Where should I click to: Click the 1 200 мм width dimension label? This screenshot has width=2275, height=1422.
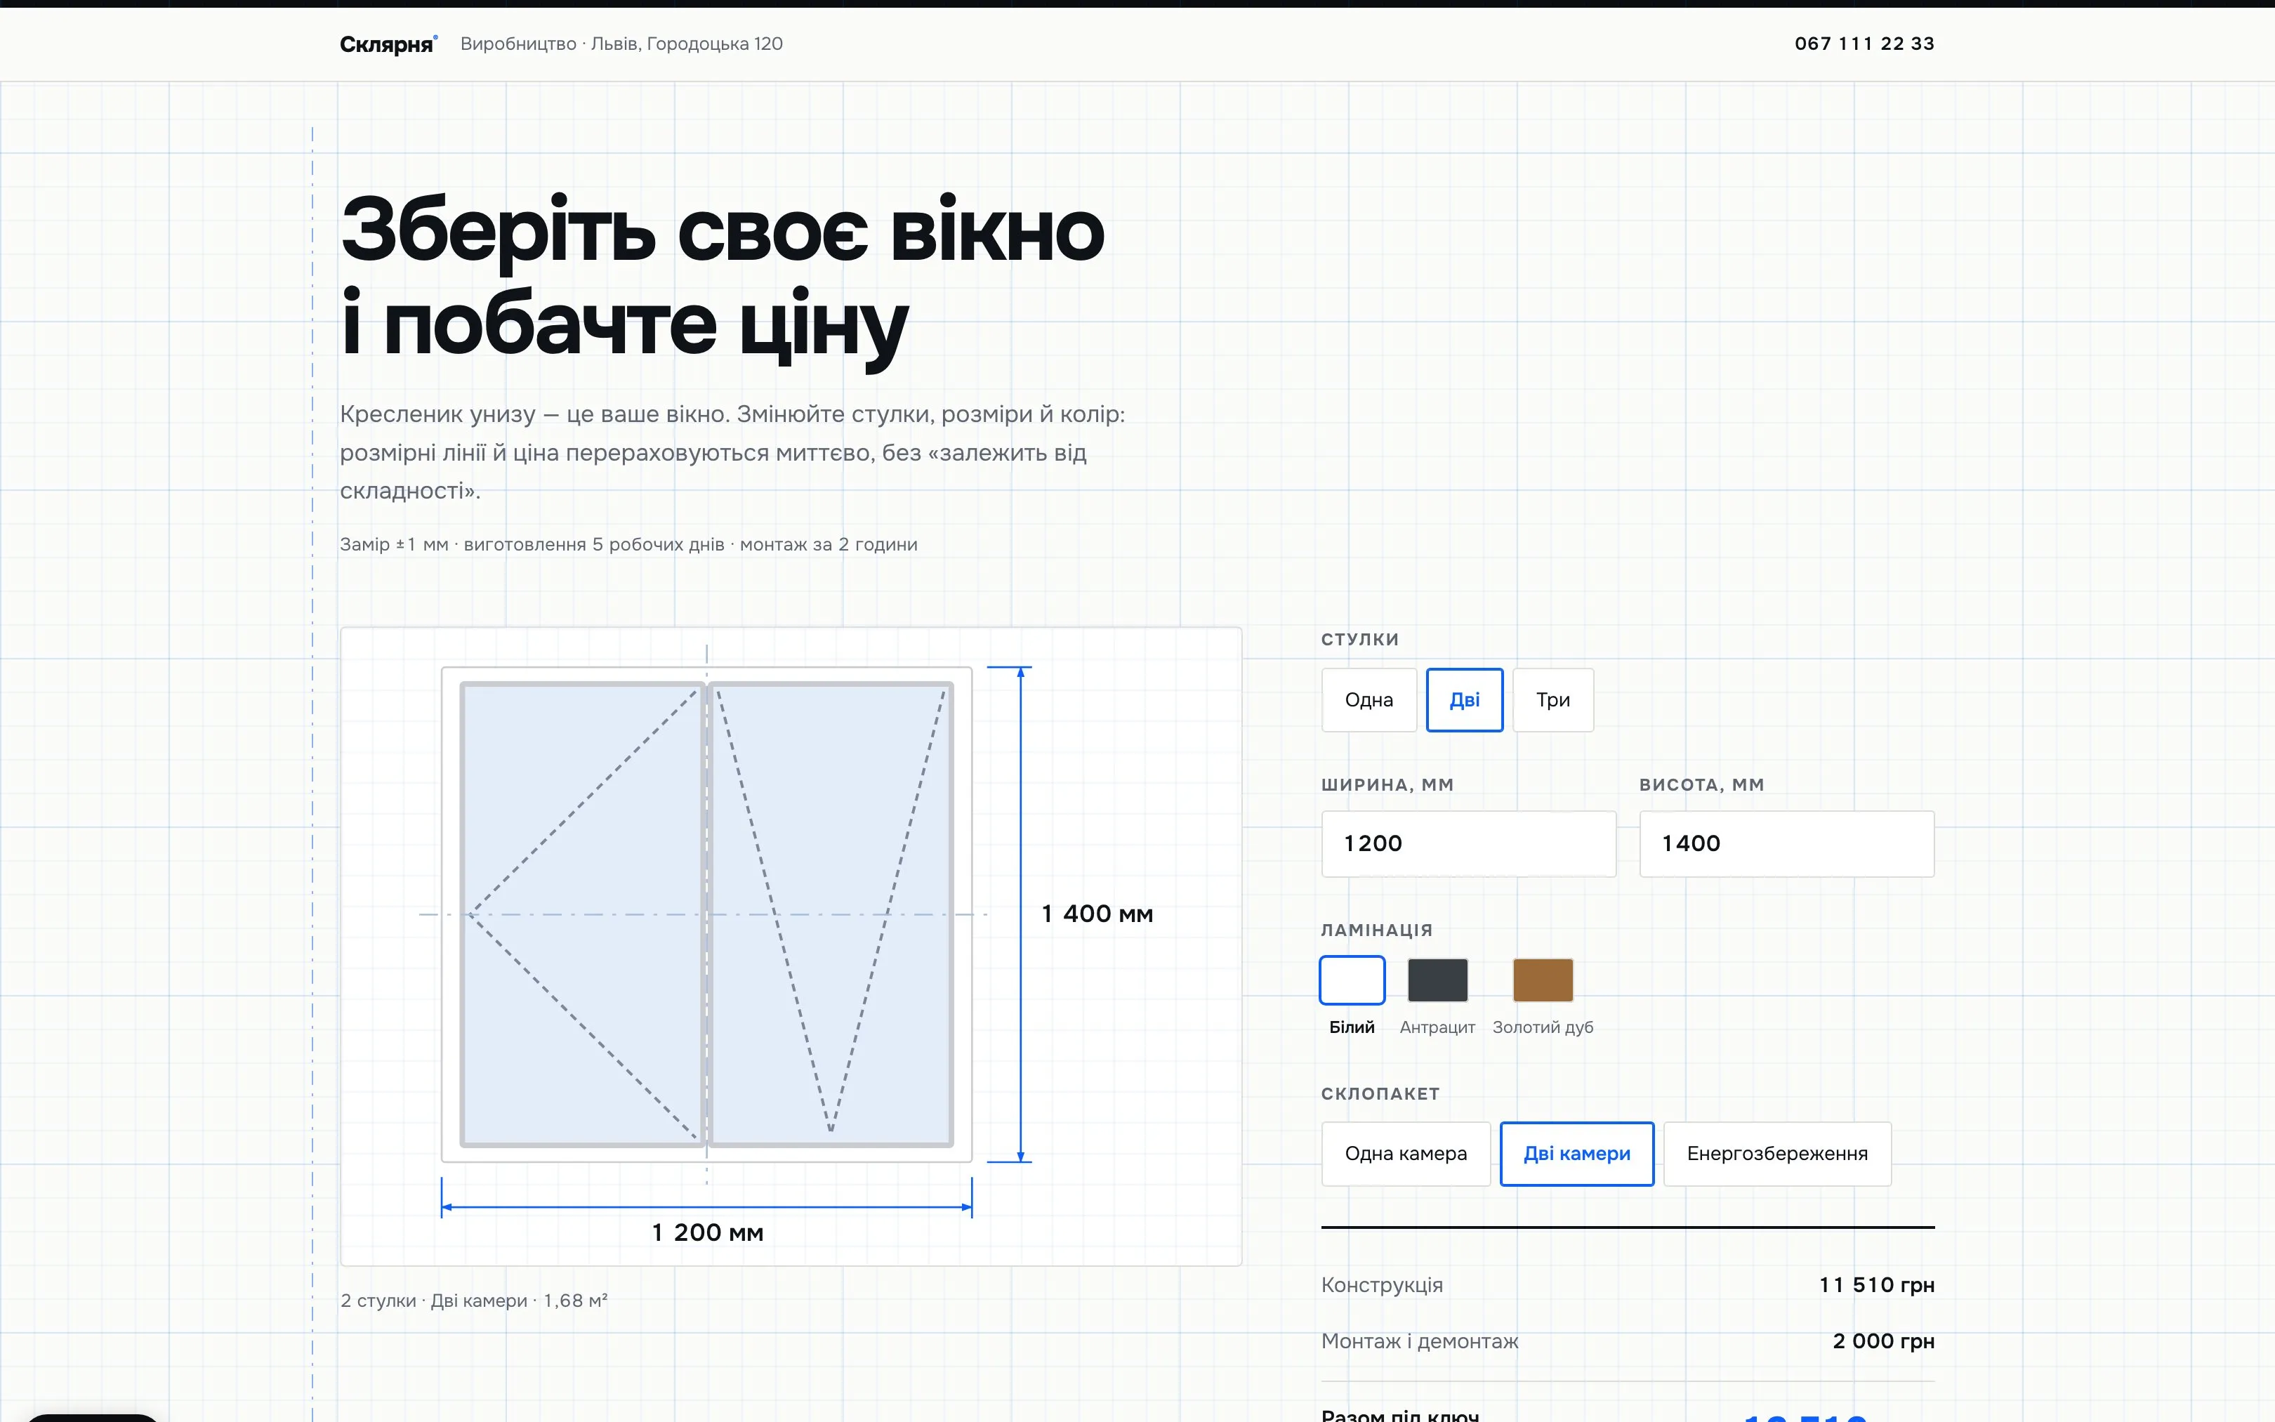pos(707,1233)
